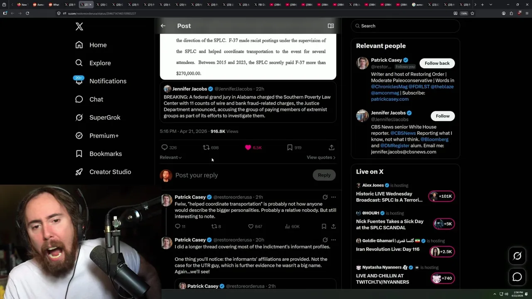Click the Reply button
This screenshot has height=299, width=532.
click(324, 175)
